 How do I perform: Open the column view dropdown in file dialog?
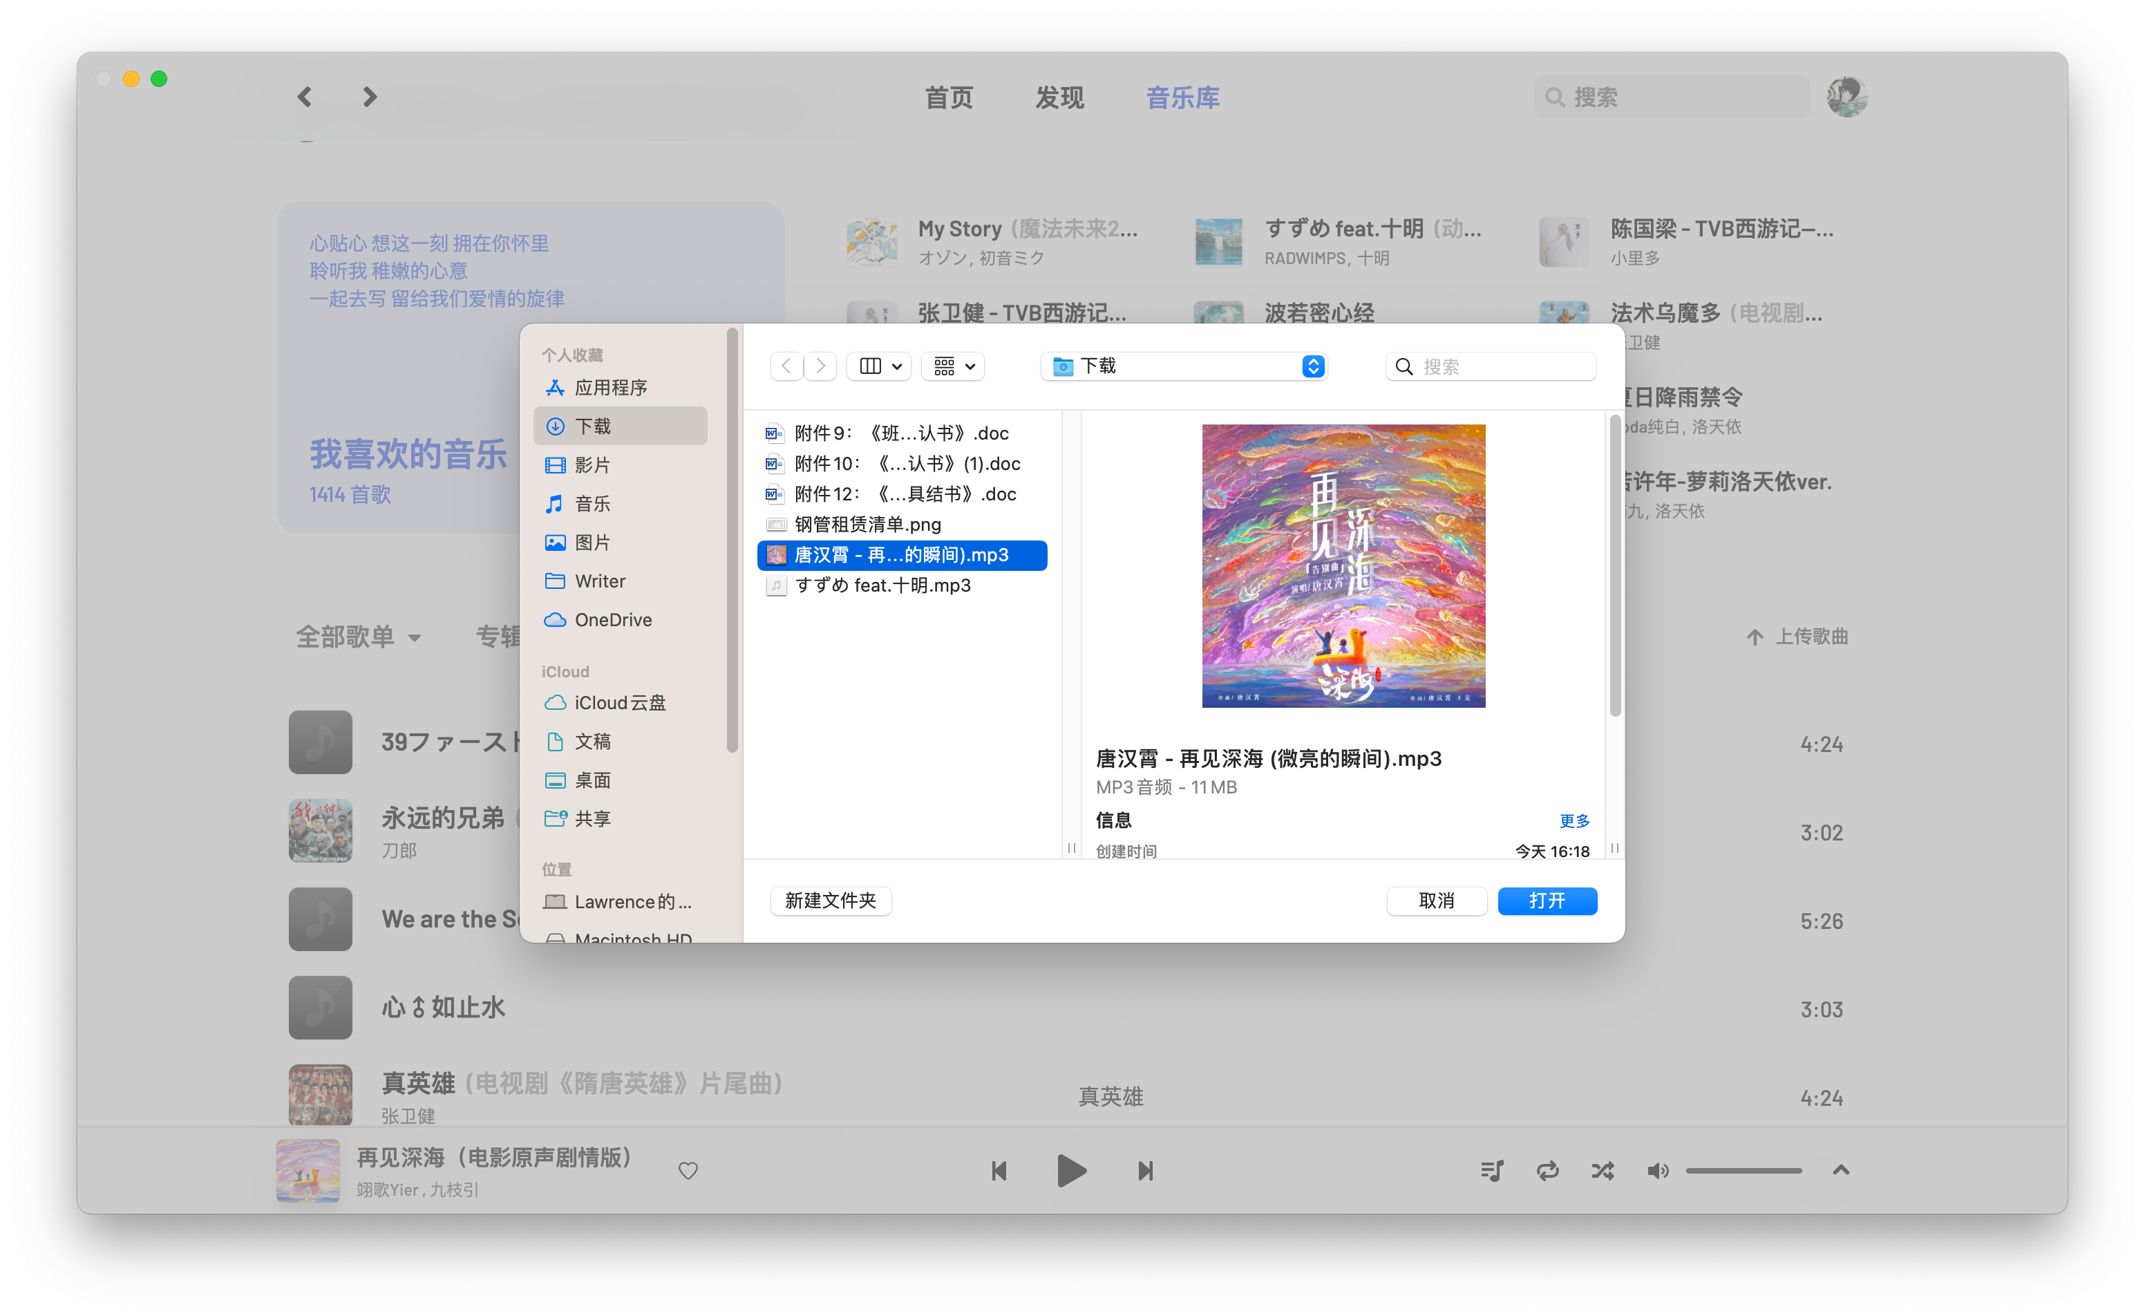click(x=879, y=366)
